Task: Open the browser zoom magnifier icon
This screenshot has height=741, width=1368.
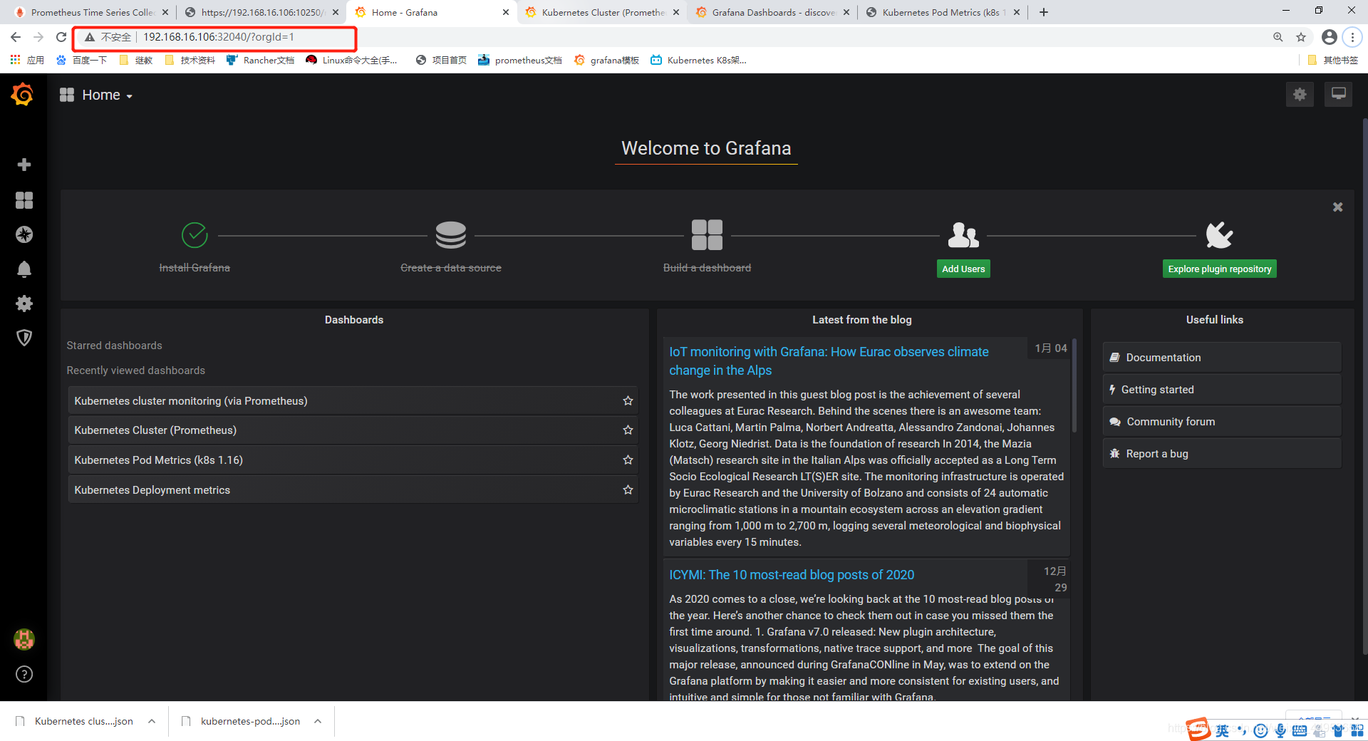Action: (1278, 37)
